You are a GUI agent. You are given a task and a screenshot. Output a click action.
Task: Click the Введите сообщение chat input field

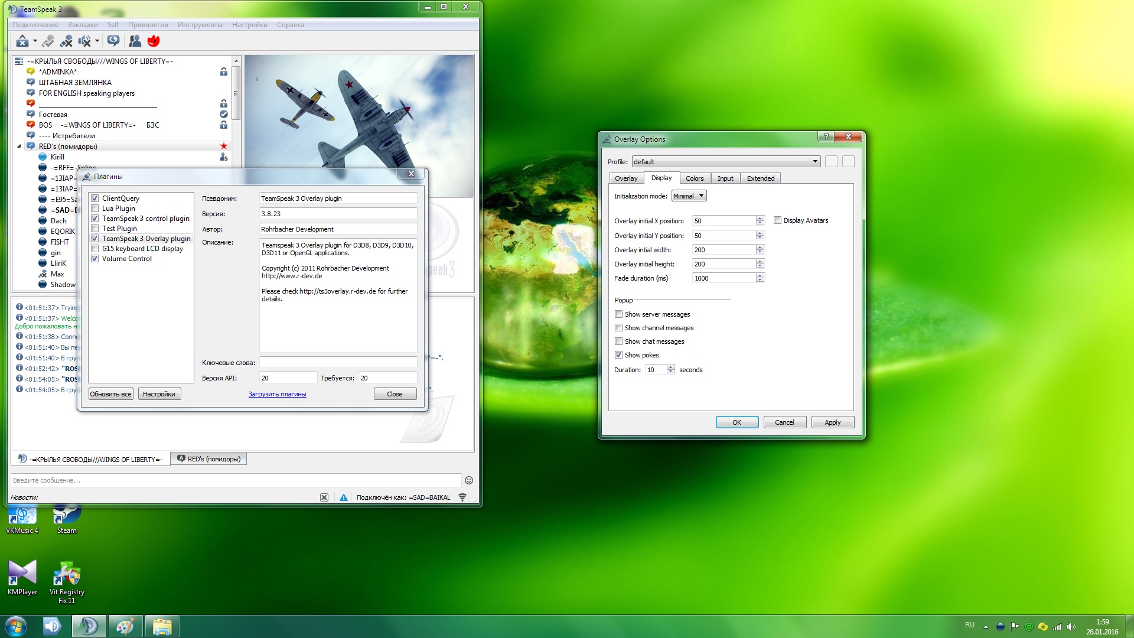[236, 480]
